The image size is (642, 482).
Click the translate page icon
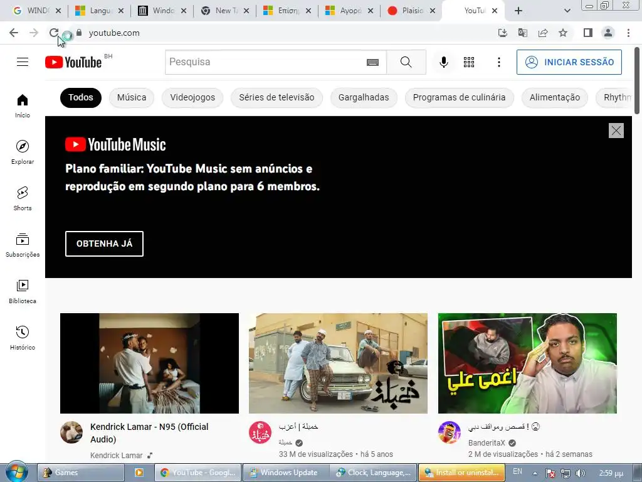(x=522, y=33)
